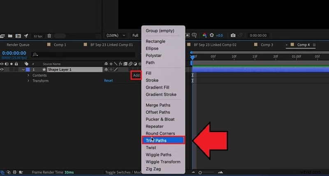The height and width of the screenshot is (176, 329).
Task: Select Shape Layer 1 by name
Action: point(60,69)
